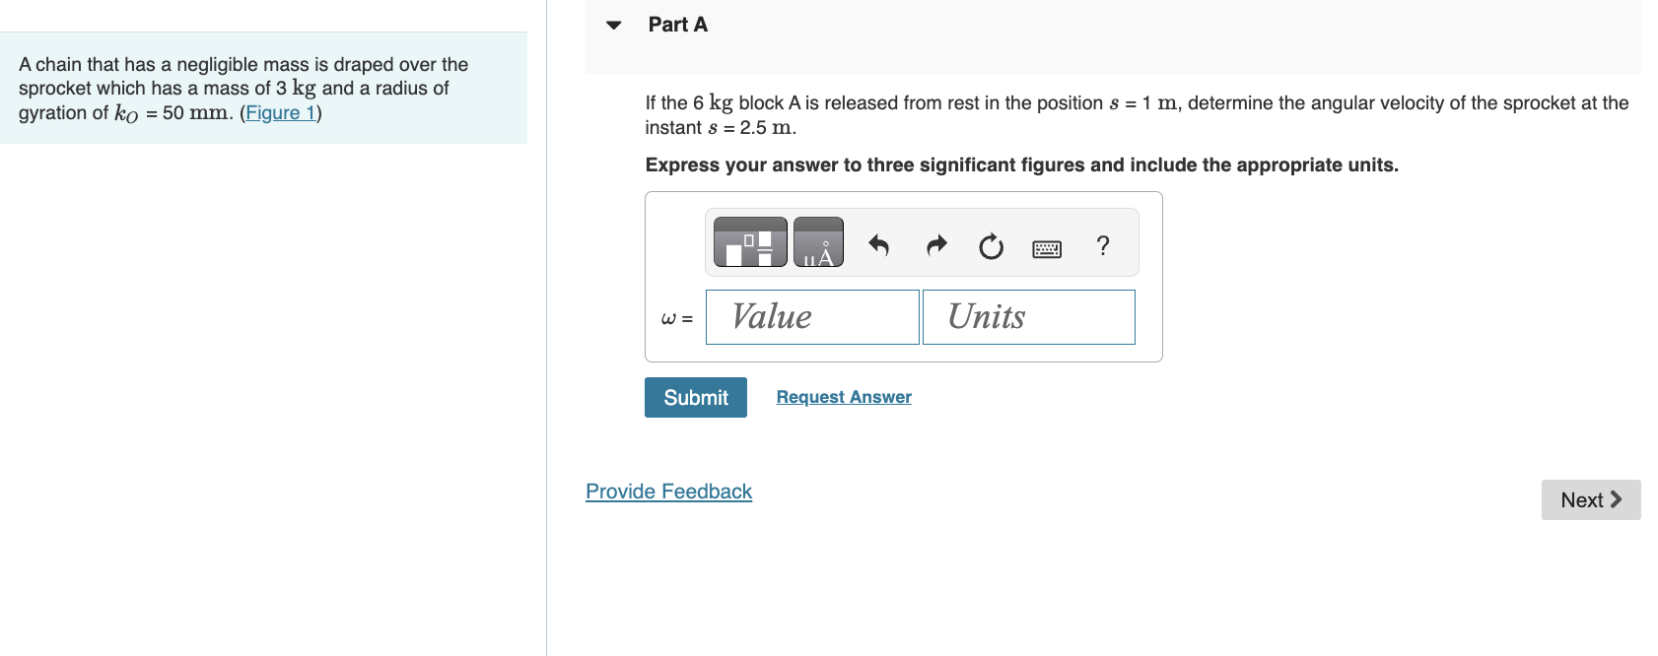Open help via the question mark icon
Viewport: 1658px width, 656px height.
coord(1103,246)
